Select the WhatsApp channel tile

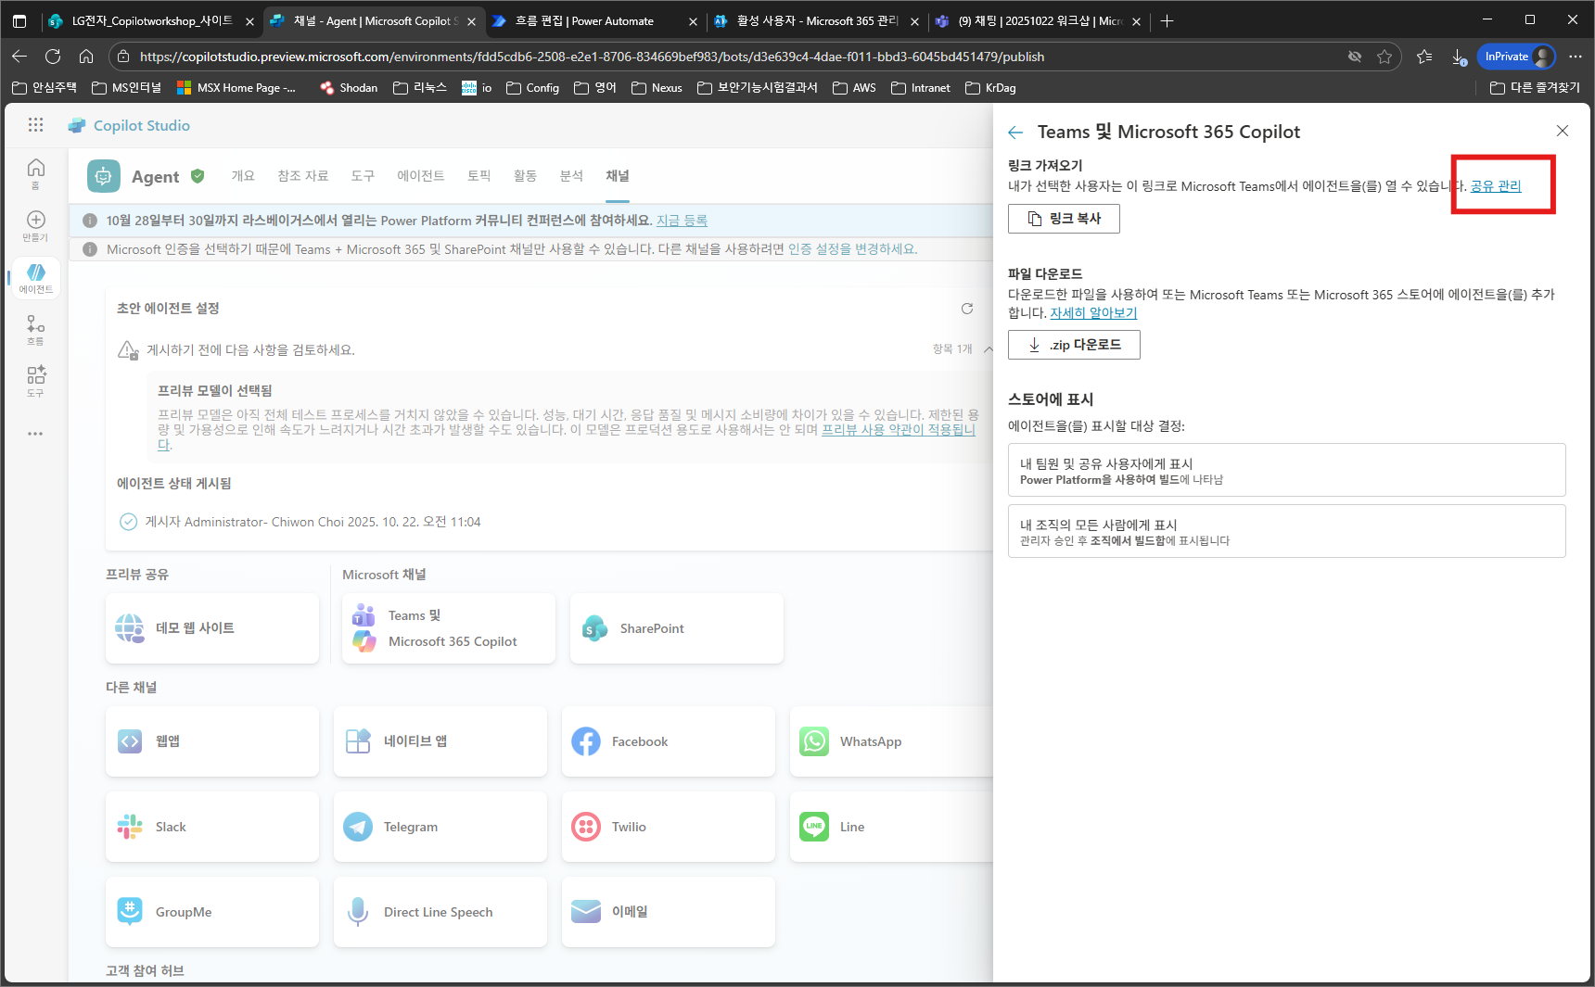pos(891,741)
